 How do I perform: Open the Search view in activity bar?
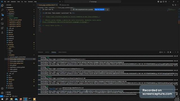(2, 10)
